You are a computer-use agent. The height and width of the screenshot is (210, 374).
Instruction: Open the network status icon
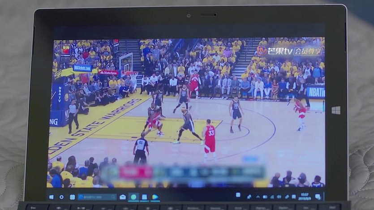[x=272, y=197]
